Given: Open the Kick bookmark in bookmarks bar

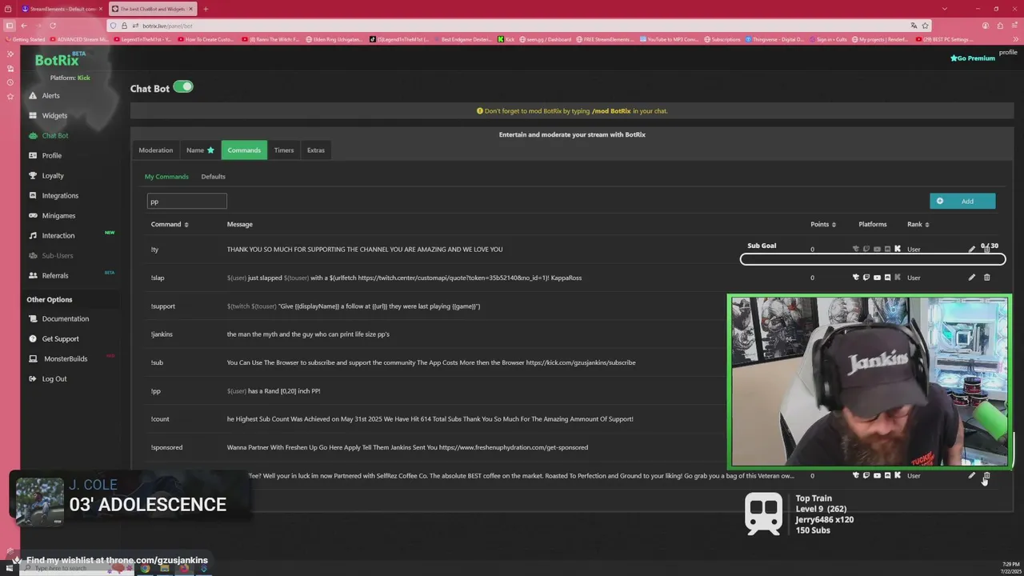Looking at the screenshot, I should point(506,39).
